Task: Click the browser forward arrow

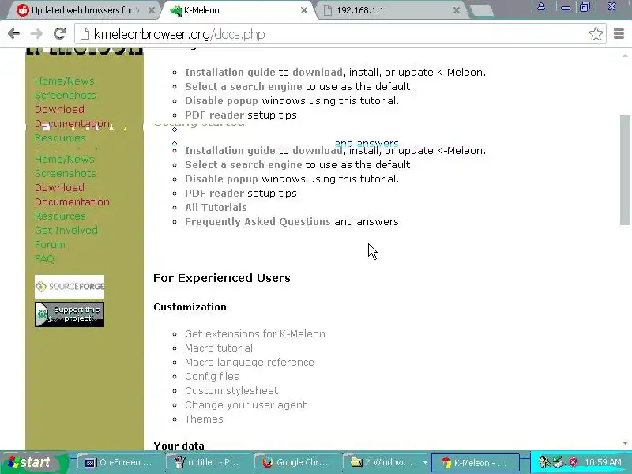Action: click(x=36, y=34)
